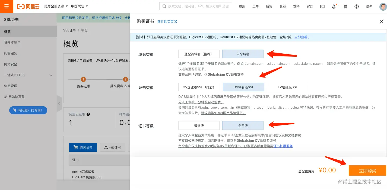This screenshot has height=190, width=387.
Task: Expand the 一键式HTTPS sidebar section
Action: pos(28,75)
